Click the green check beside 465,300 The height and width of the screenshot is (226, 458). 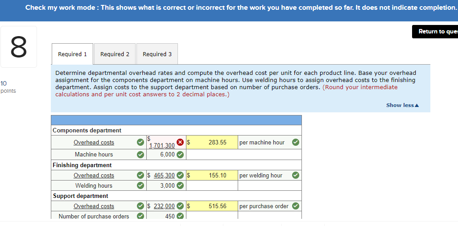point(180,175)
